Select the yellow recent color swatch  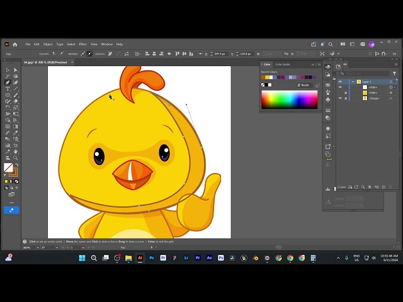pos(267,77)
